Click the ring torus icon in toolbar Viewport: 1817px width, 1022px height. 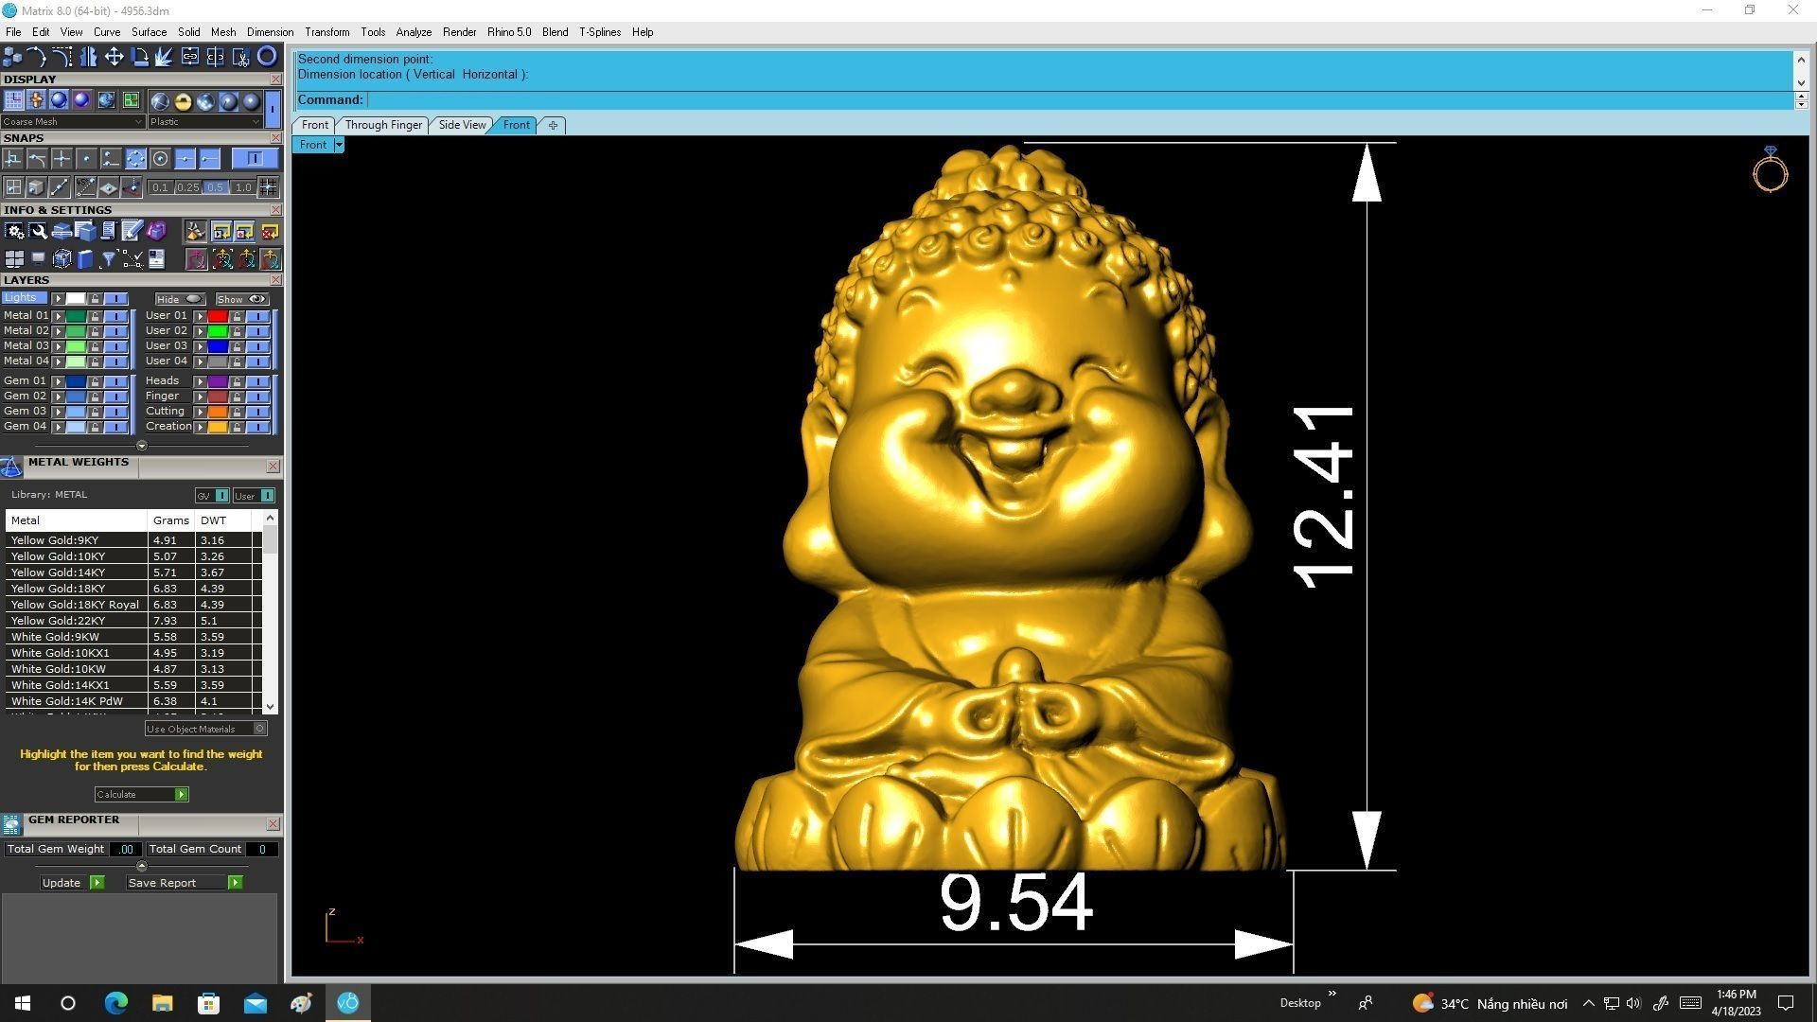[268, 57]
